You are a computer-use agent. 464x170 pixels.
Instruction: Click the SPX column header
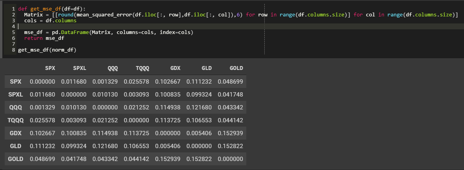(x=50, y=68)
